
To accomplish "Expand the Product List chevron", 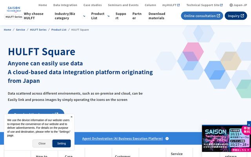I will pyautogui.click(x=109, y=16).
